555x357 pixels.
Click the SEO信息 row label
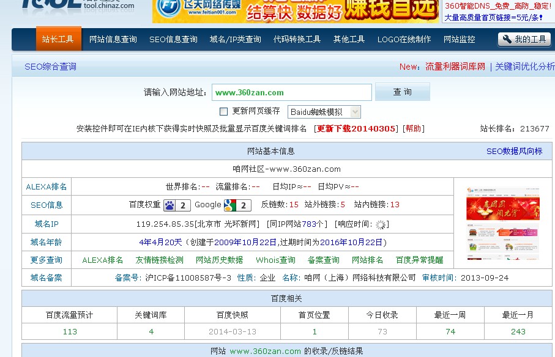[x=47, y=205]
